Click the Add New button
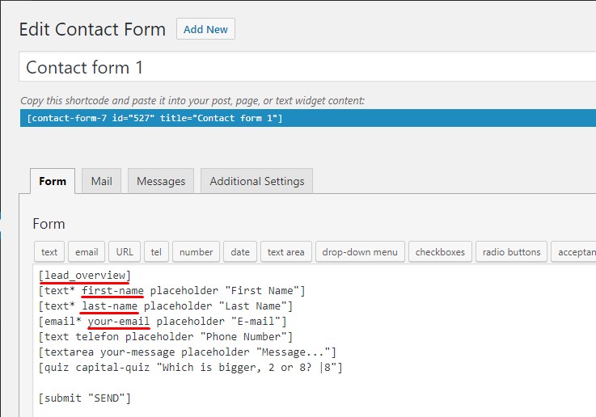Image resolution: width=596 pixels, height=417 pixels. pos(205,29)
